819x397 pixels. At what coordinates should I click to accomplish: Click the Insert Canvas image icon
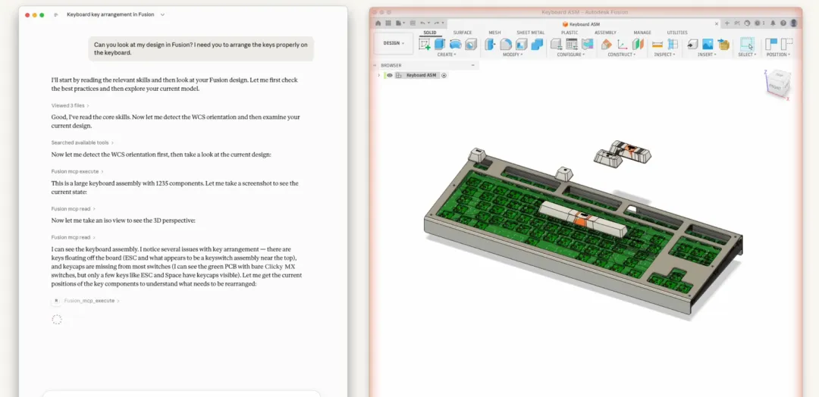pos(708,45)
